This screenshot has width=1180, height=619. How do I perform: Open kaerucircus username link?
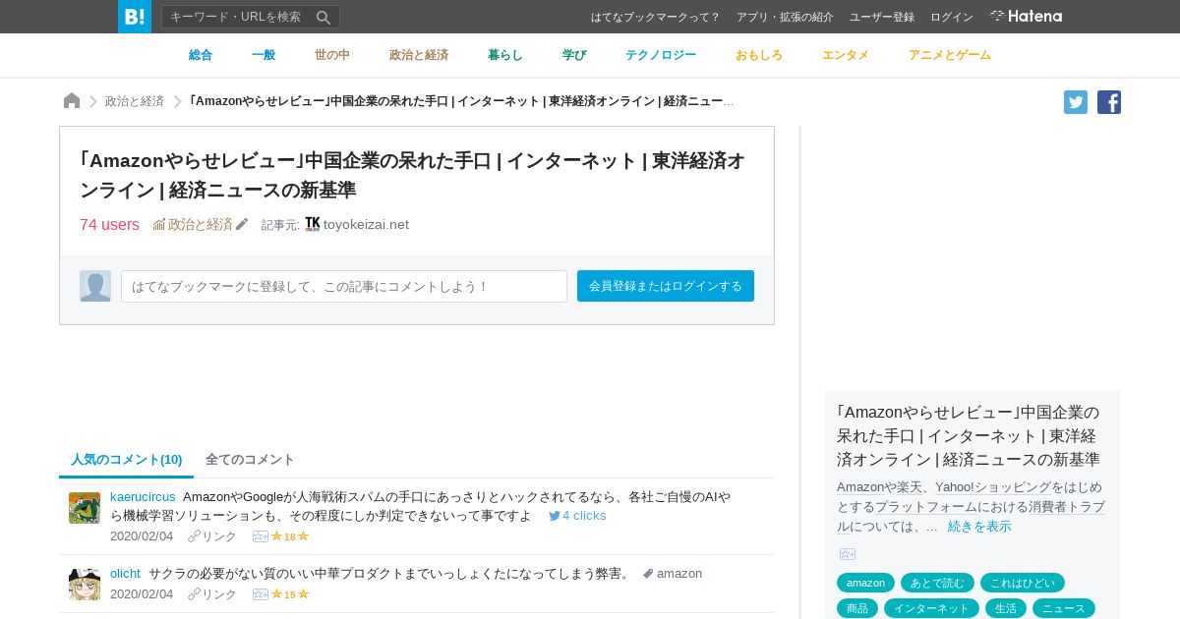143,497
